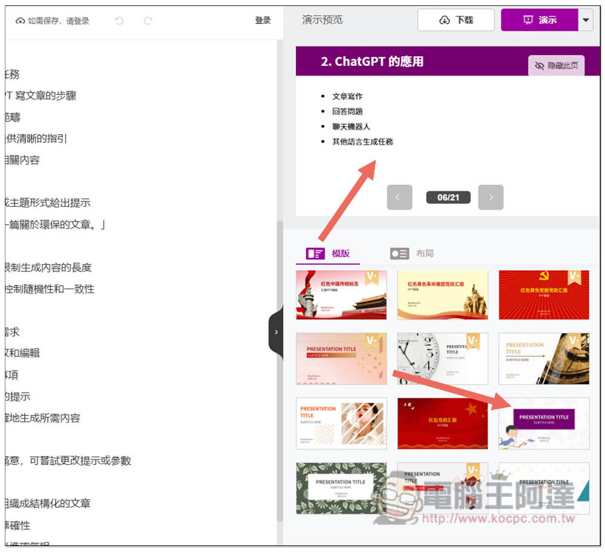Click slide title 2. ChatGPT 的應用
This screenshot has height=552, width=605.
pyautogui.click(x=372, y=61)
